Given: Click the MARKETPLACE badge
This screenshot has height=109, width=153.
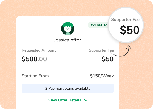Looking at the screenshot, I should tap(98, 25).
